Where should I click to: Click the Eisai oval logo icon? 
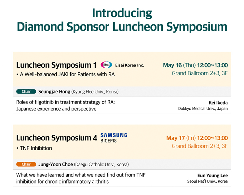point(106,65)
